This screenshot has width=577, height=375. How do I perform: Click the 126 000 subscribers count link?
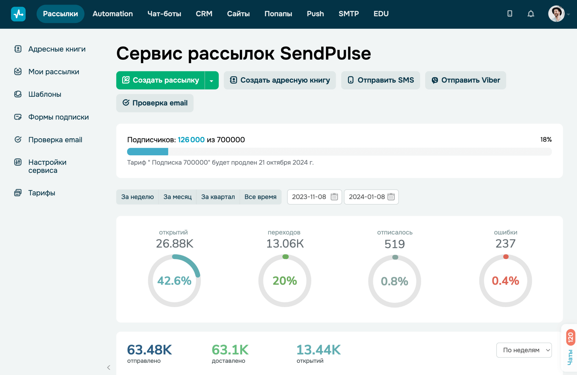point(191,140)
